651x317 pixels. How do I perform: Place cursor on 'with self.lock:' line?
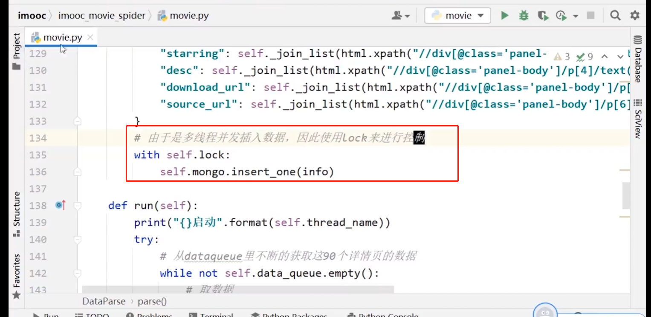point(182,155)
